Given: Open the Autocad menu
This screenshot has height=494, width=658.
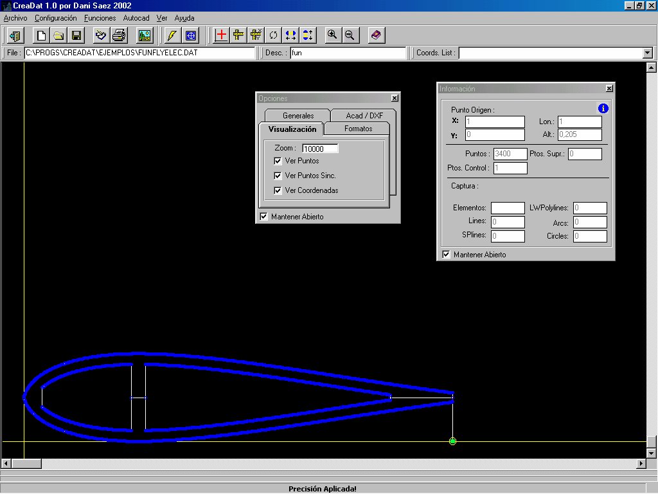Looking at the screenshot, I should pos(136,18).
